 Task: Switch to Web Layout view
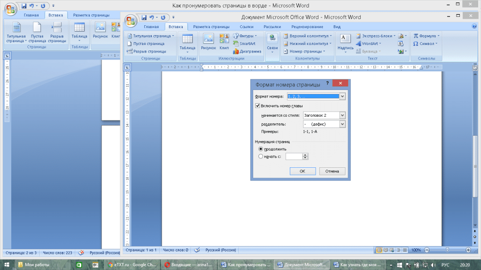tap(392, 250)
